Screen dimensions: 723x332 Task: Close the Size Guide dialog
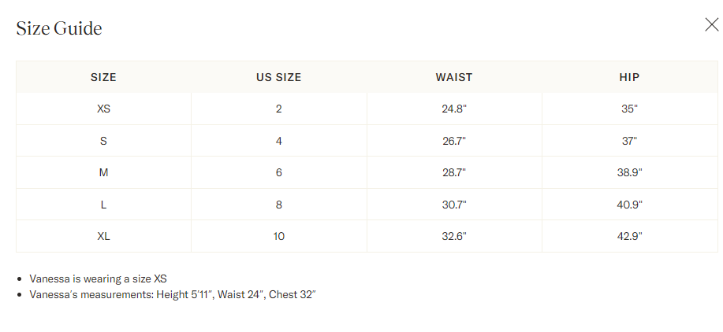coord(711,25)
